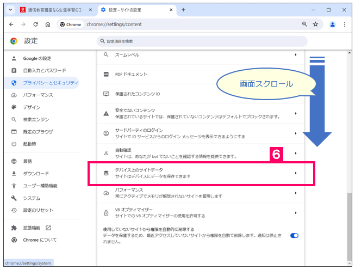Viewport: 355px width, 269px height.
Task: Click the scrollbar up arrow
Action: (350, 53)
